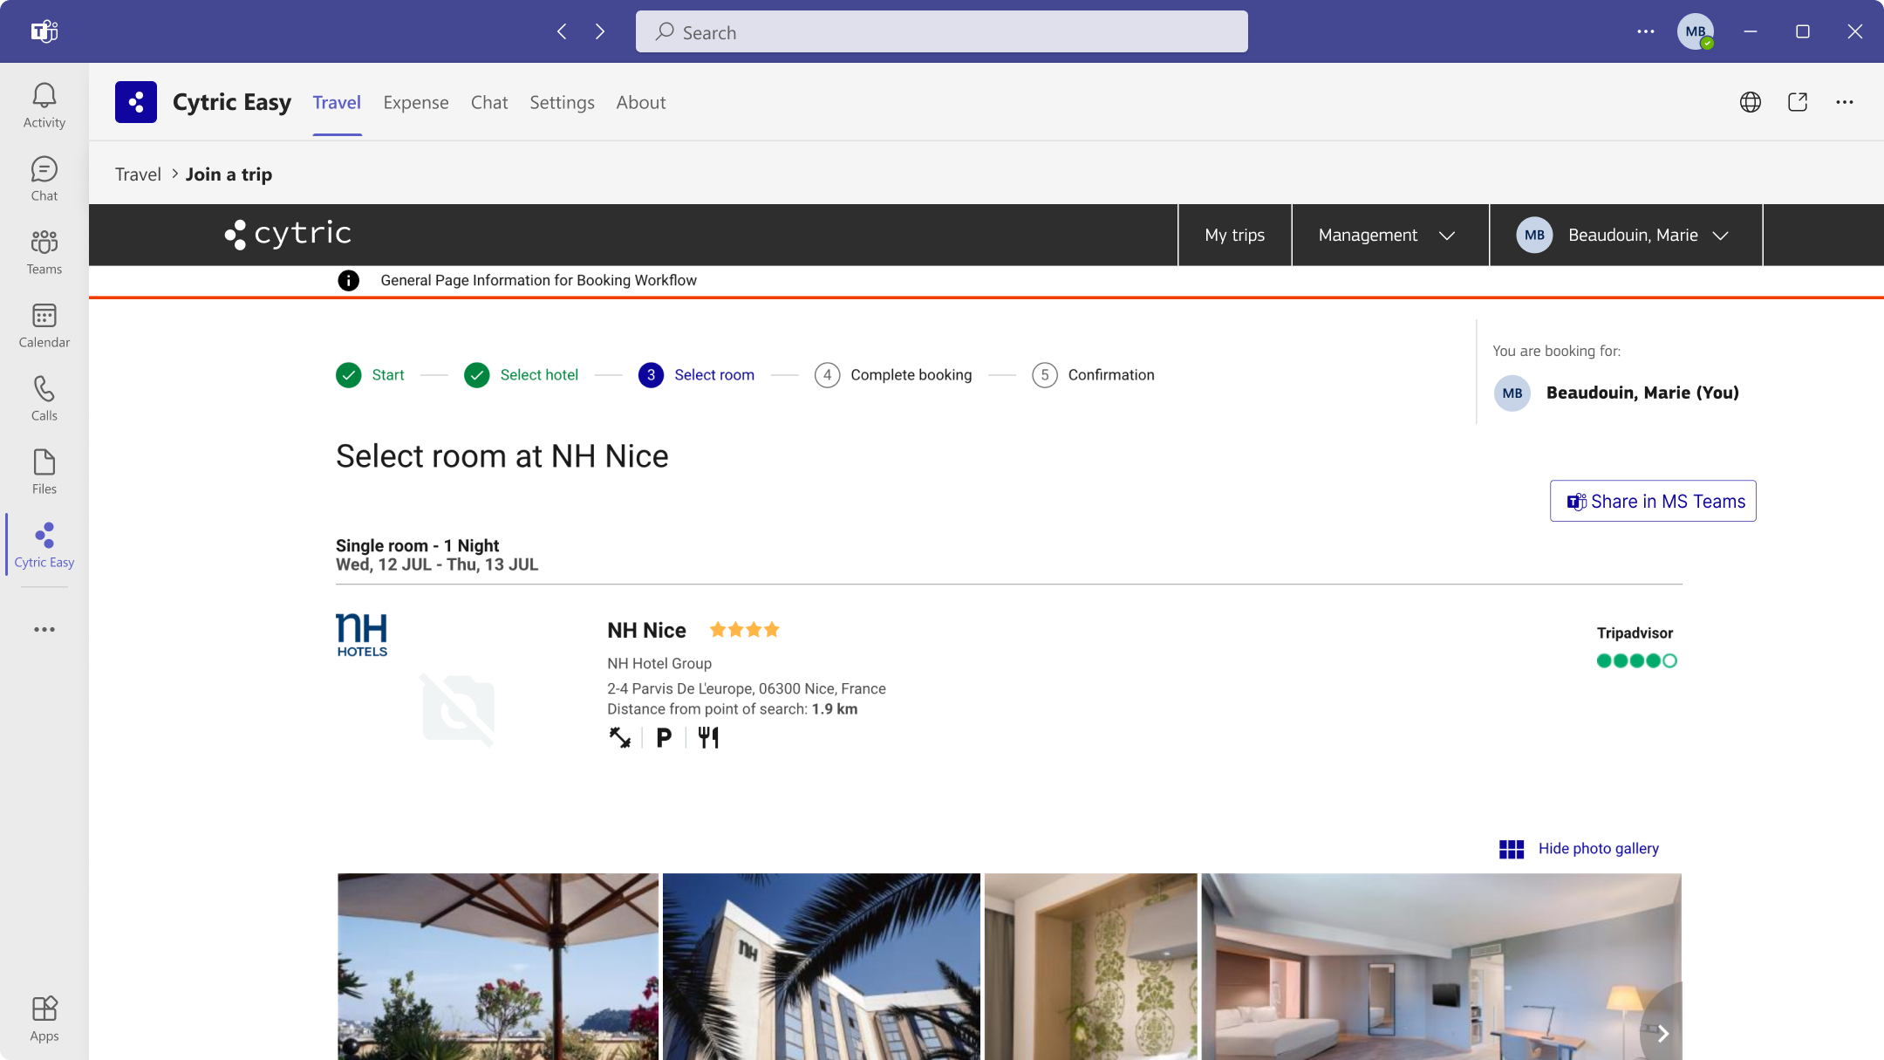
Task: Click the general page information icon
Action: 348,280
